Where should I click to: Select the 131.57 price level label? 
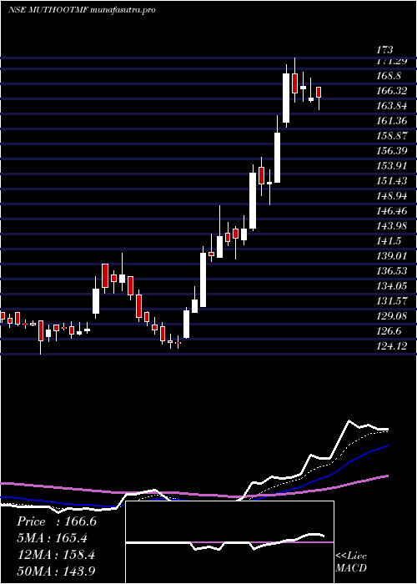click(391, 301)
